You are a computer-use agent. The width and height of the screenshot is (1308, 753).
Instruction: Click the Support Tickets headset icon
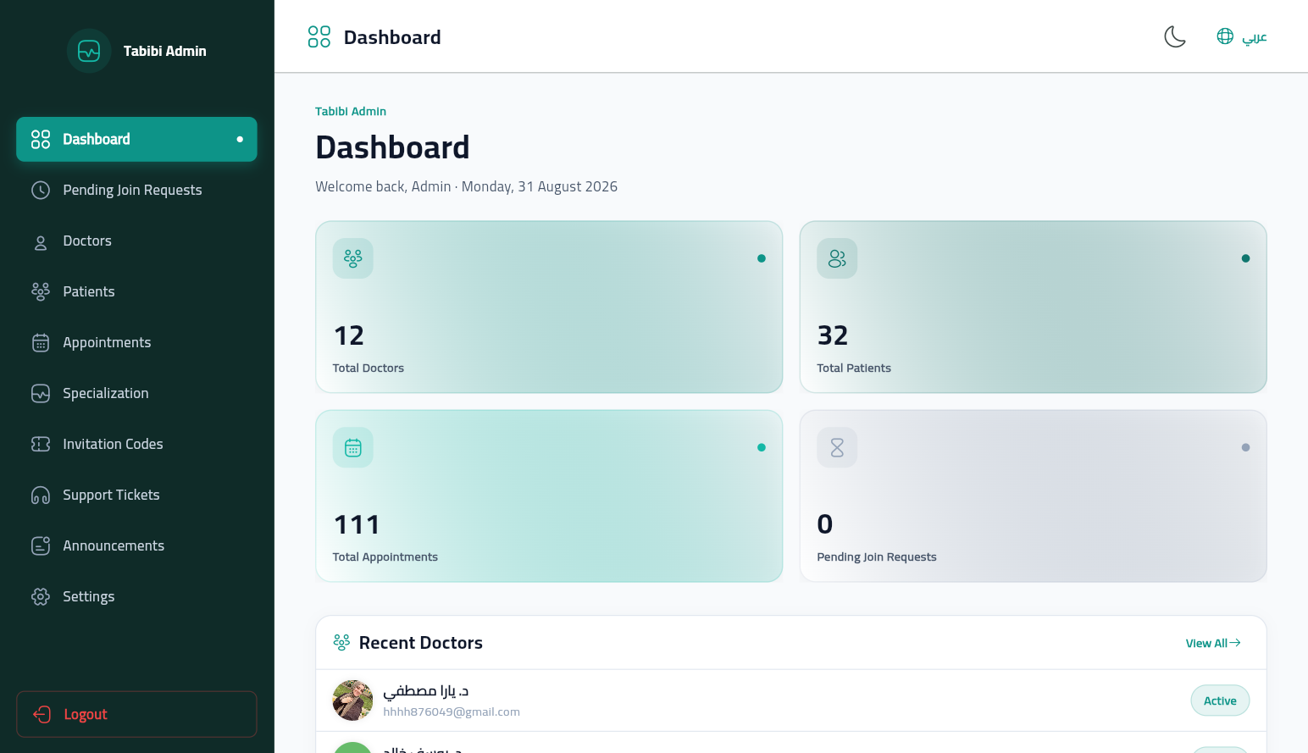tap(41, 495)
